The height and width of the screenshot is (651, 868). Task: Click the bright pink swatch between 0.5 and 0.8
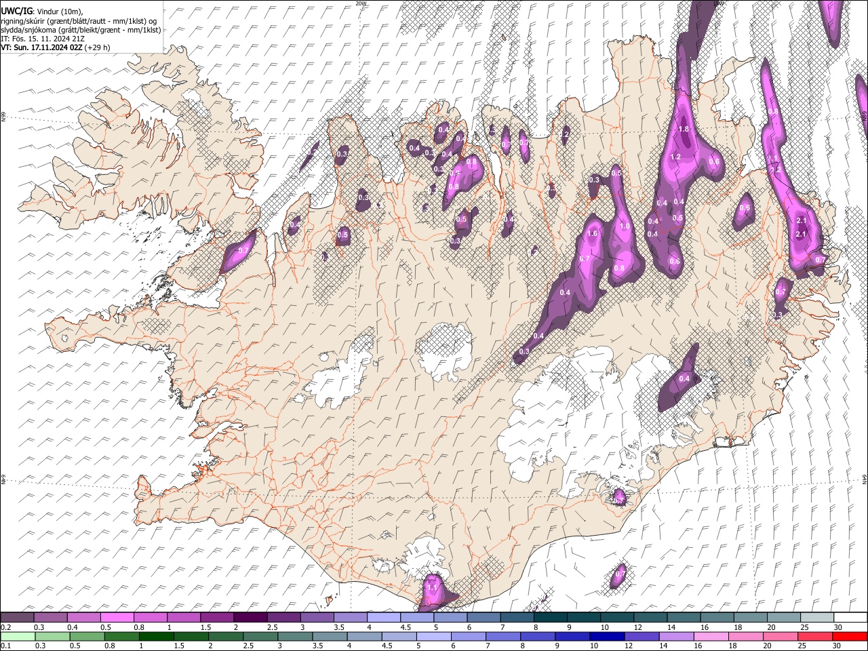click(117, 617)
